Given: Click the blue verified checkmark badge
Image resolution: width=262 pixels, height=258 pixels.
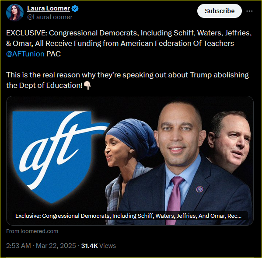Looking at the screenshot, I should pyautogui.click(x=75, y=8).
